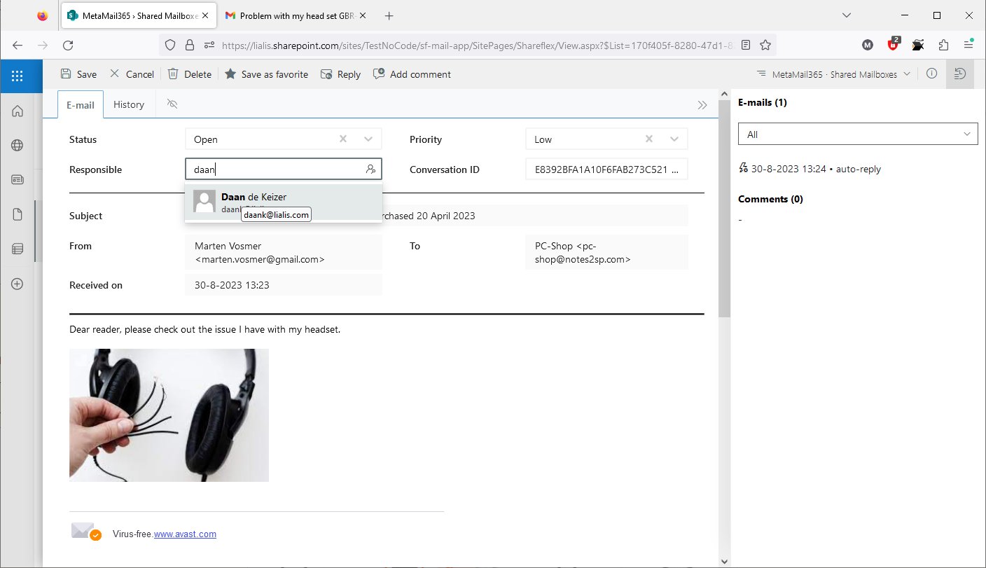Open the lists icon in left rail
Viewport: 986px width, 568px height.
pos(18,249)
